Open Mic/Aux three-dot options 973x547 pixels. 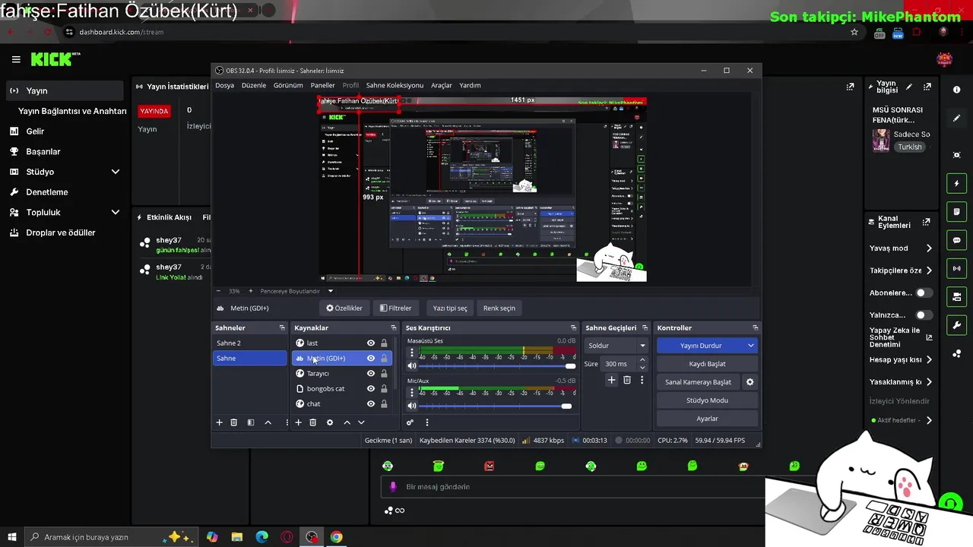pos(412,393)
